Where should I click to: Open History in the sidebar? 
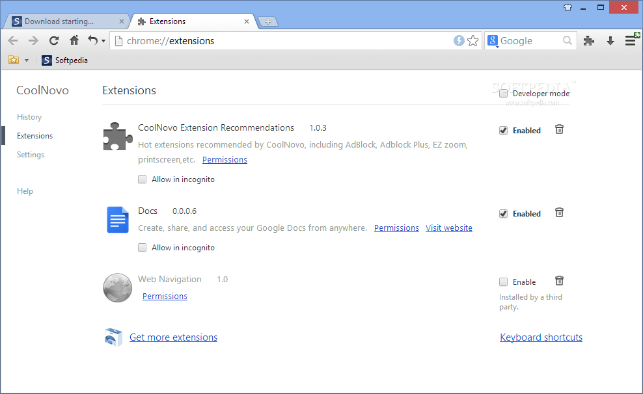(x=29, y=117)
